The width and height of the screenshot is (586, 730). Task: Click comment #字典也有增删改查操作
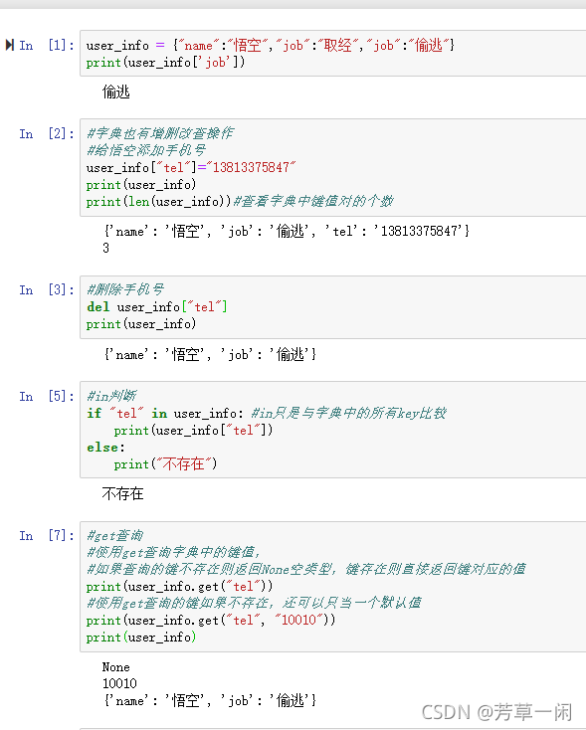pos(160,133)
